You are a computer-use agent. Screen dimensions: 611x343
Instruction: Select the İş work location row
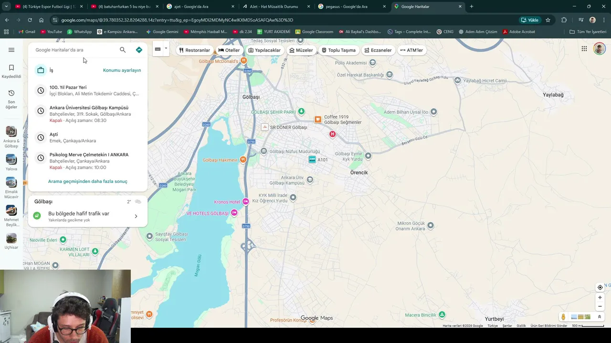coord(88,70)
